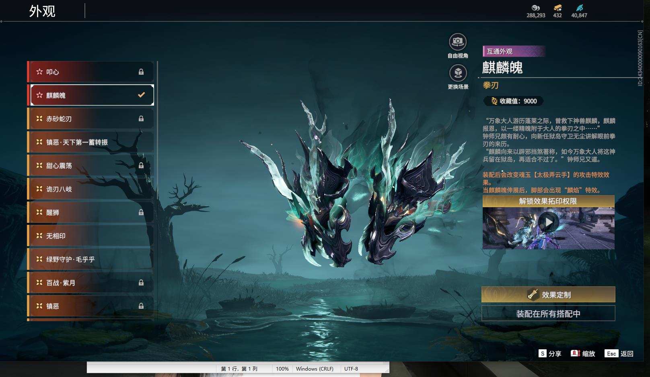Click Windows (CRLF) line ending in status bar

[x=315, y=369]
